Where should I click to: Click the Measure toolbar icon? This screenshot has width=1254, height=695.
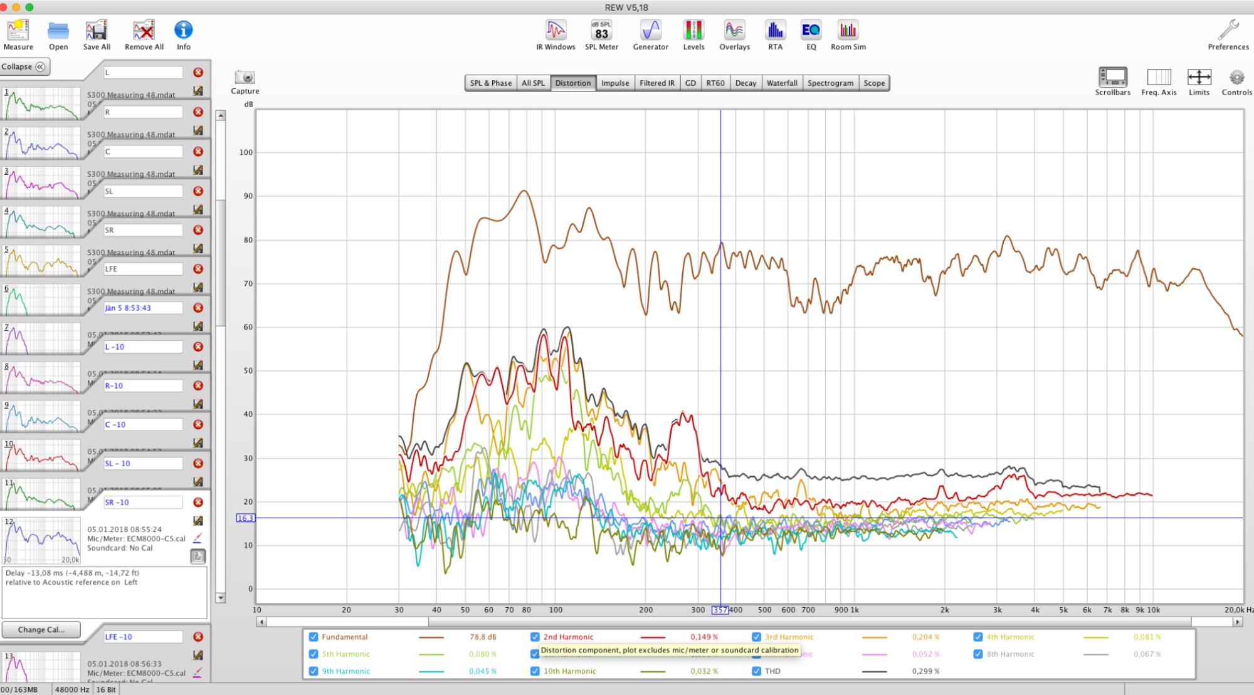18,31
